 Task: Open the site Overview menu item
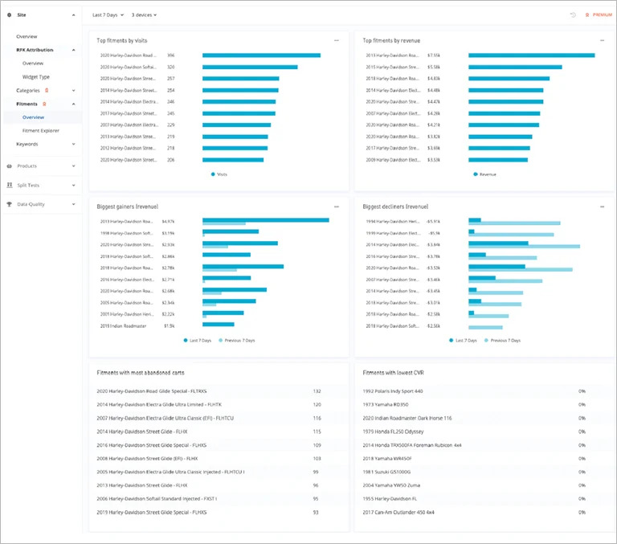[27, 37]
